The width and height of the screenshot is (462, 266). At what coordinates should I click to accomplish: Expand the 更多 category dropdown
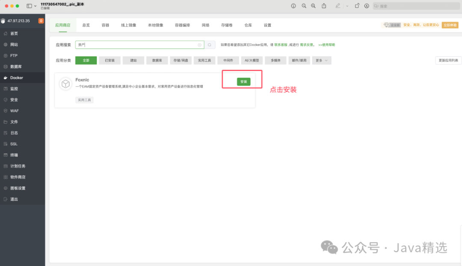click(x=321, y=60)
